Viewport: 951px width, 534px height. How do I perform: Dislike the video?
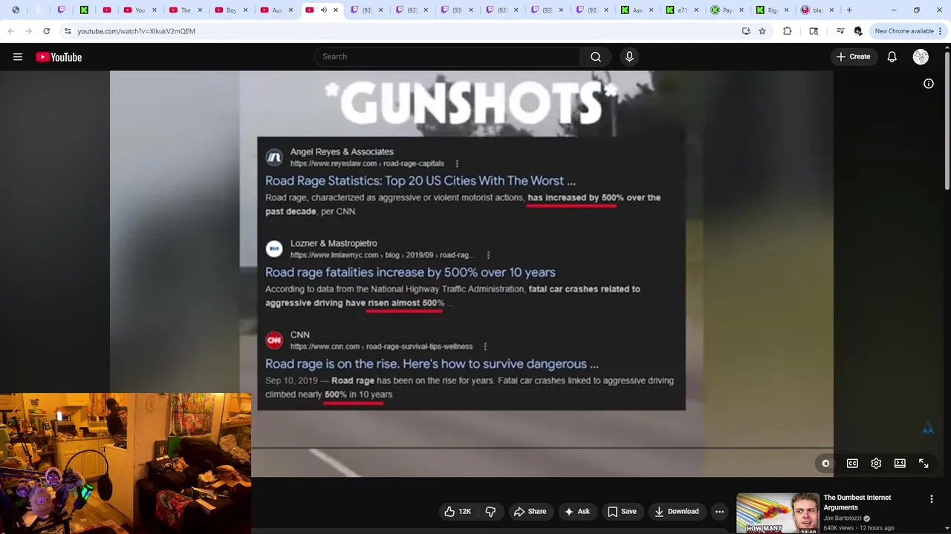click(x=490, y=511)
